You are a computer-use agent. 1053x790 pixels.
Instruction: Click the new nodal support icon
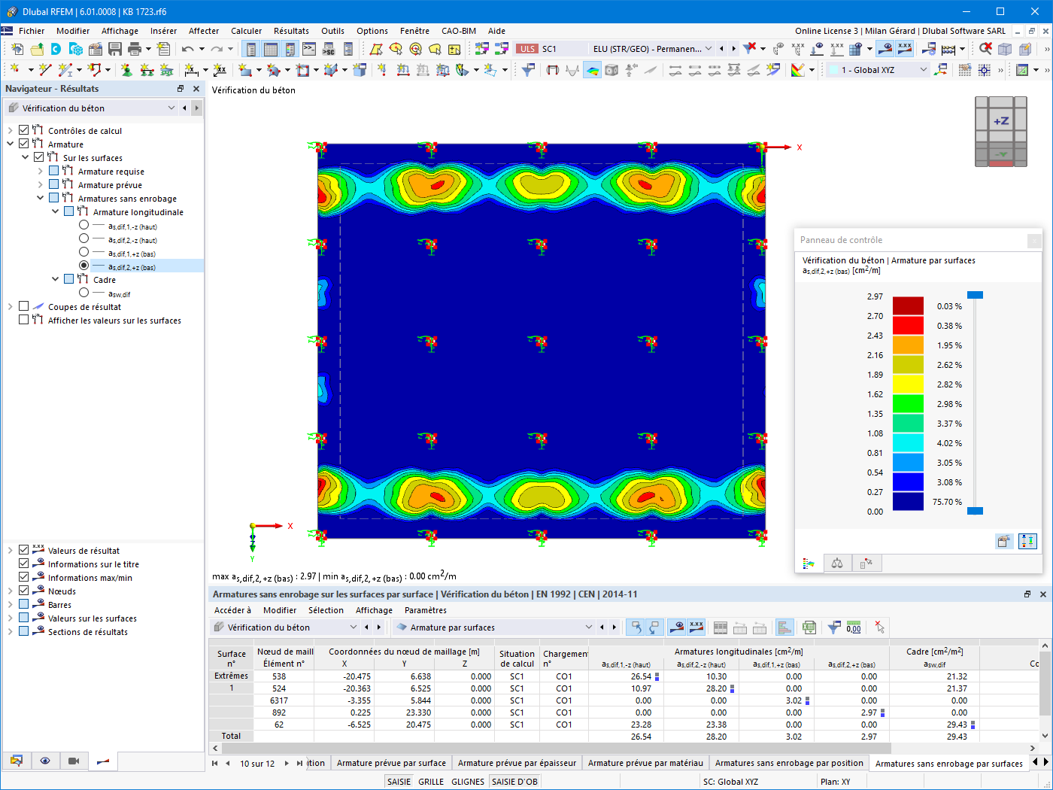pyautogui.click(x=126, y=70)
